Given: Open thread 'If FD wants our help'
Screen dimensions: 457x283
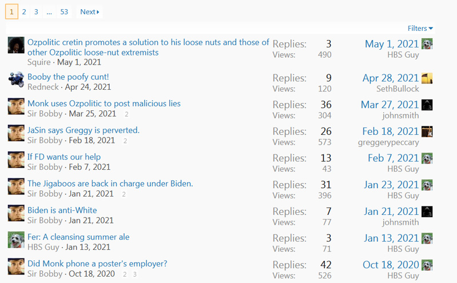Looking at the screenshot, I should (64, 157).
